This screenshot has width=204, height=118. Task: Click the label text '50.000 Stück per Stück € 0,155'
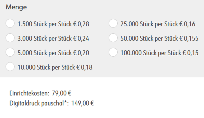(x=159, y=39)
